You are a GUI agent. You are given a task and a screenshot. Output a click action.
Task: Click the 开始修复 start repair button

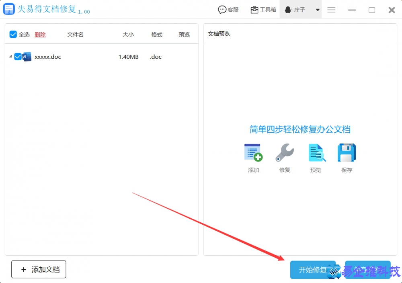(x=313, y=270)
